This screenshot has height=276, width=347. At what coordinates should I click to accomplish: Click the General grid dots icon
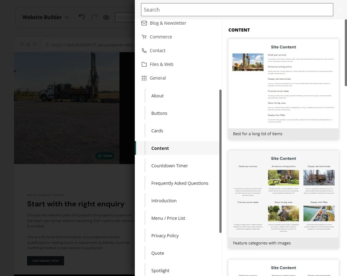click(144, 78)
